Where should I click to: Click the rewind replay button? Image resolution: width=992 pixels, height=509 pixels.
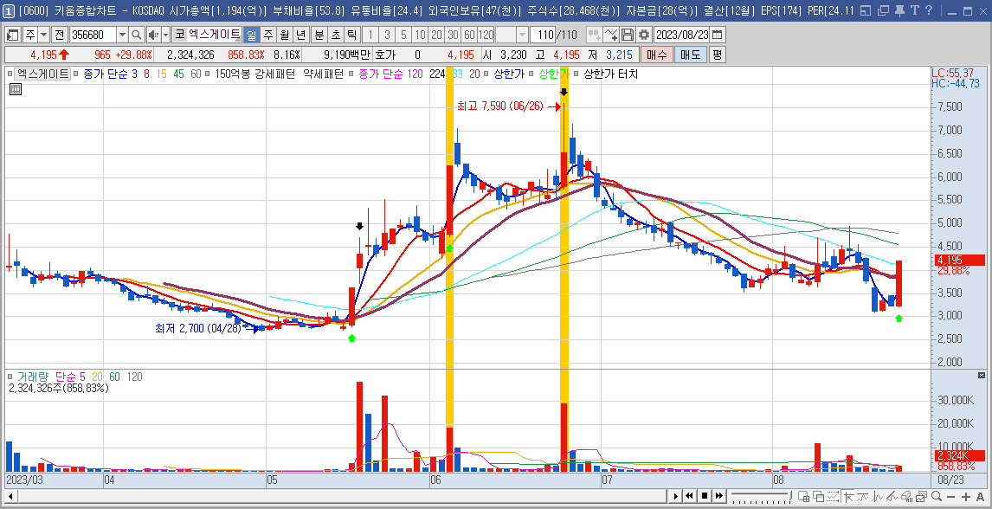tap(689, 496)
